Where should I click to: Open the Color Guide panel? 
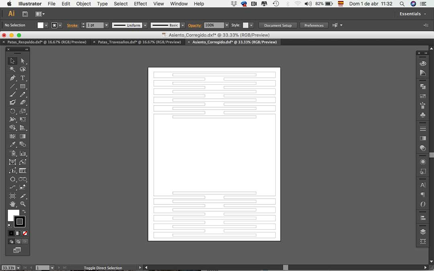point(423,73)
